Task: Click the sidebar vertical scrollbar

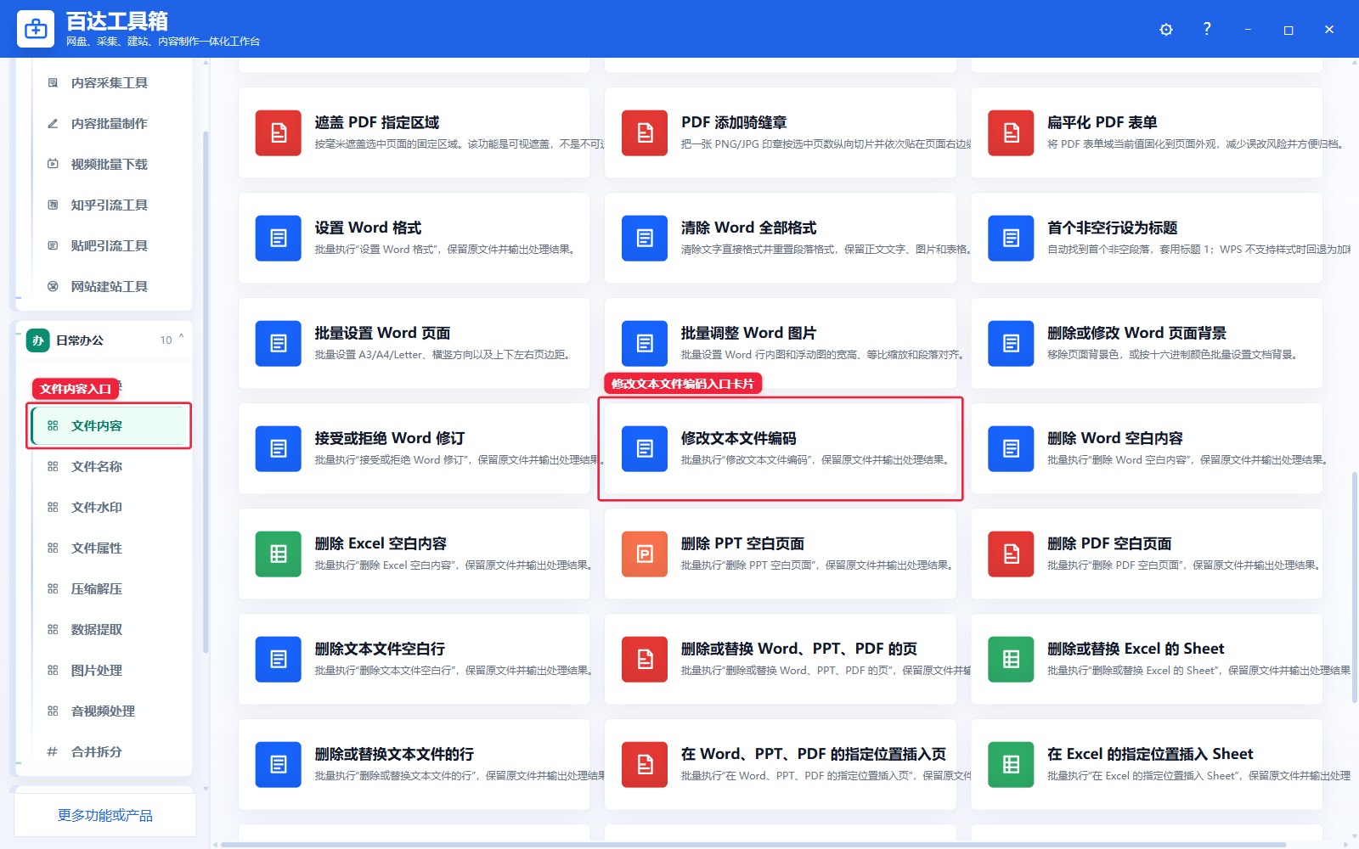Action: [206, 391]
